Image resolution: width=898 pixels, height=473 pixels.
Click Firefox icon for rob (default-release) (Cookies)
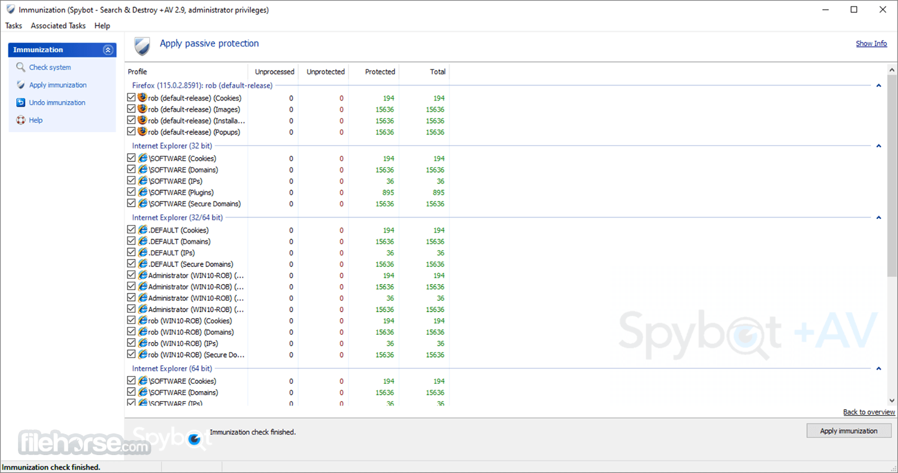(x=142, y=97)
